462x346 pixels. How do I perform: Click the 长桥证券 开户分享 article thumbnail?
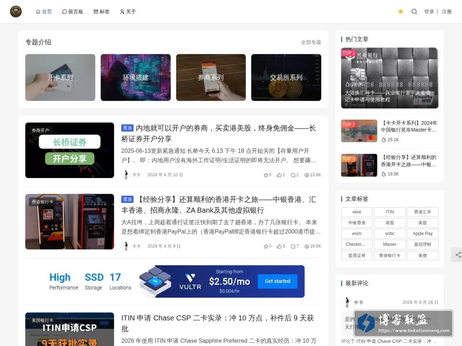[70, 150]
